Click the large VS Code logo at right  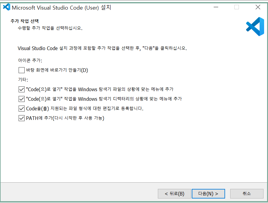coord(255,26)
